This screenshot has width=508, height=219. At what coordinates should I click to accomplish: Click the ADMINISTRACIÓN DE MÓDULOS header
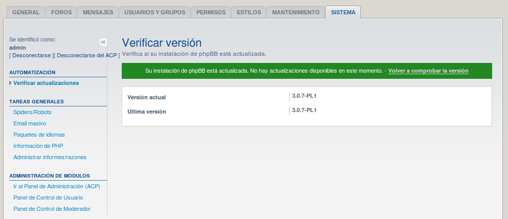tap(50, 176)
